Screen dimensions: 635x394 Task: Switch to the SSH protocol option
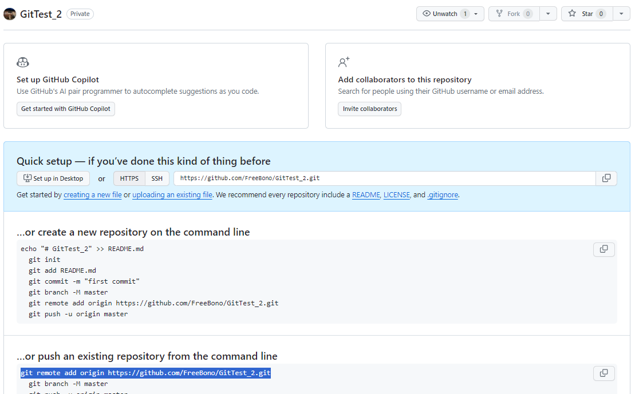[x=157, y=178]
